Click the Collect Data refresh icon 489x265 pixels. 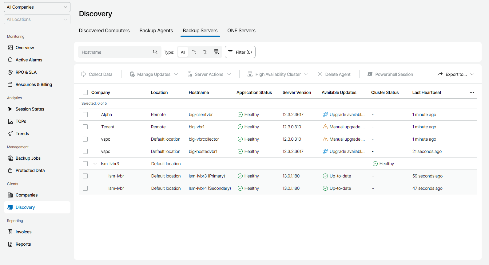[83, 74]
